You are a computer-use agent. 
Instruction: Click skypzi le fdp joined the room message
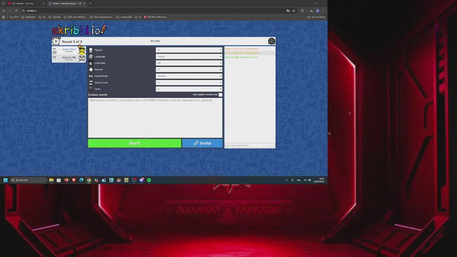241,57
